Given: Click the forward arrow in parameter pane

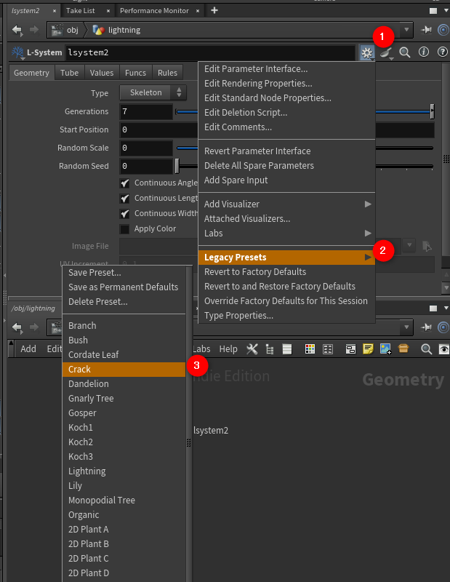Looking at the screenshot, I should (33, 30).
